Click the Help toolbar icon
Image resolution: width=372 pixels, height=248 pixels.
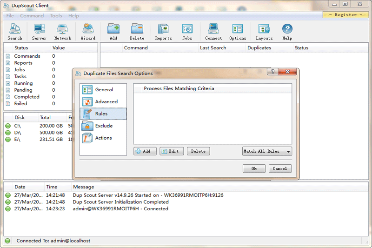point(287,32)
